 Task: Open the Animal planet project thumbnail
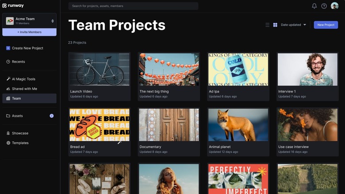(x=238, y=125)
